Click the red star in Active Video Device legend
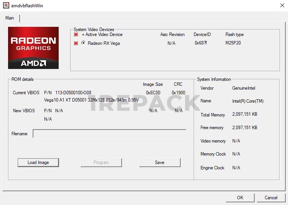Viewport: 288px width, 205px height. (x=76, y=34)
